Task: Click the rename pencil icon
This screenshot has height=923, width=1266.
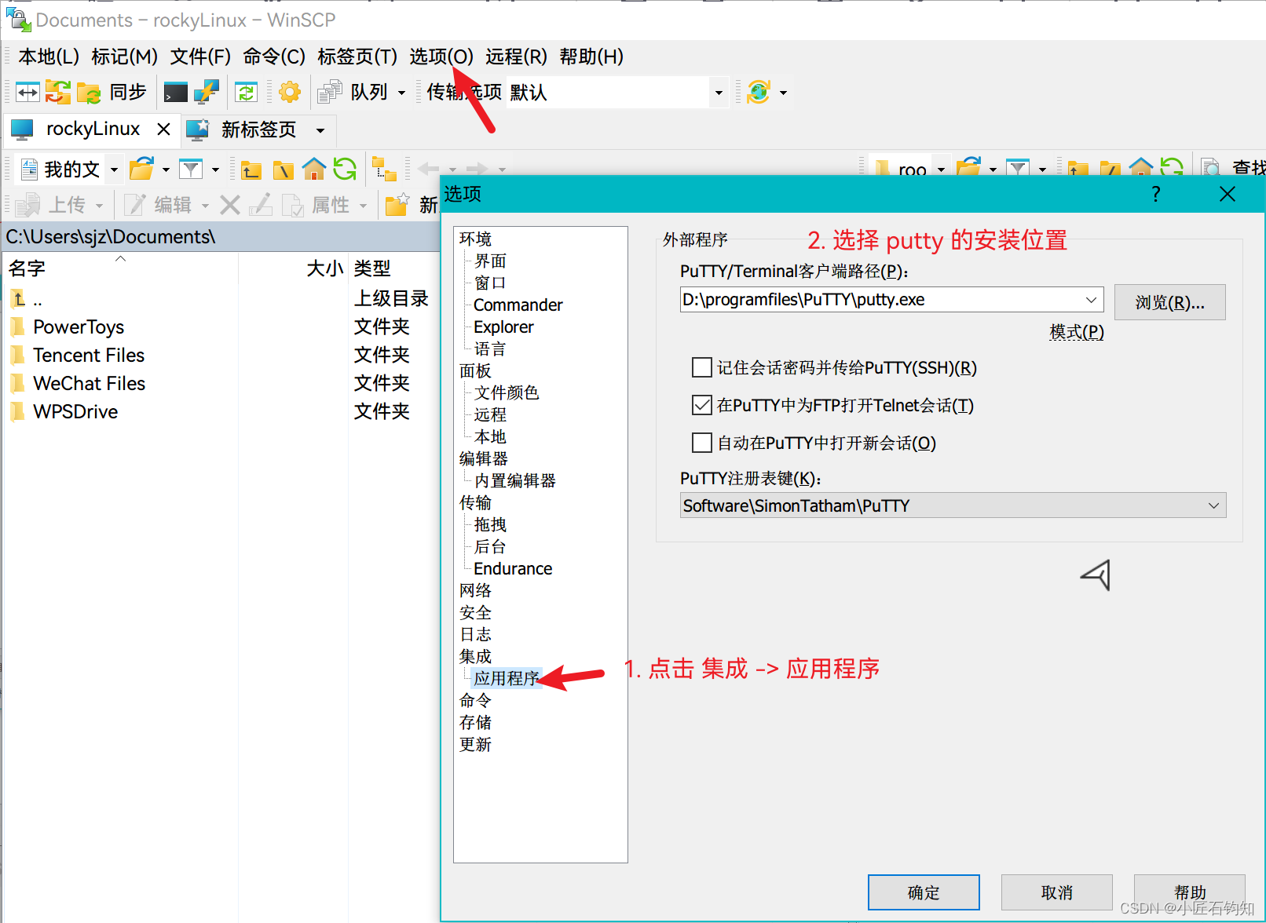Action: tap(261, 205)
